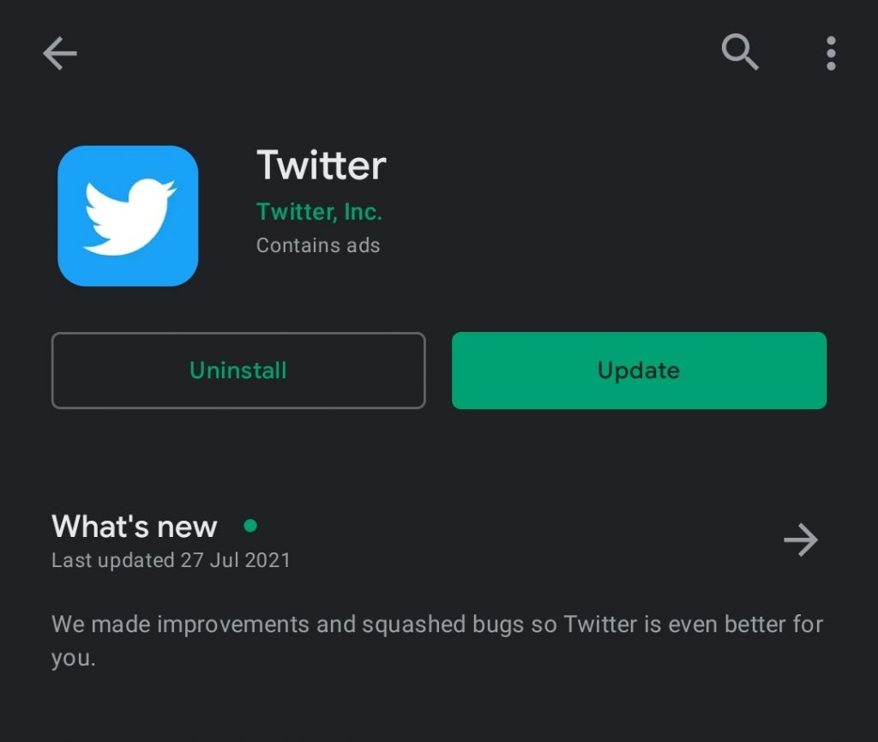Image resolution: width=878 pixels, height=742 pixels.
Task: Click the green dot beside What's new
Action: click(x=250, y=525)
